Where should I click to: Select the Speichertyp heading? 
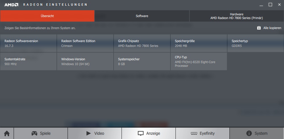coord(240,41)
